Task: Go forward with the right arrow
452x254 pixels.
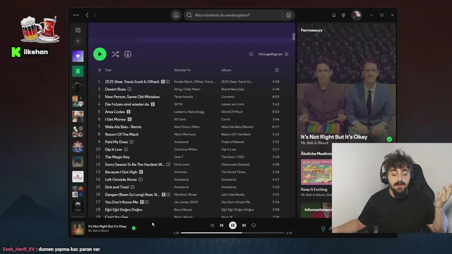Action: tap(95, 15)
